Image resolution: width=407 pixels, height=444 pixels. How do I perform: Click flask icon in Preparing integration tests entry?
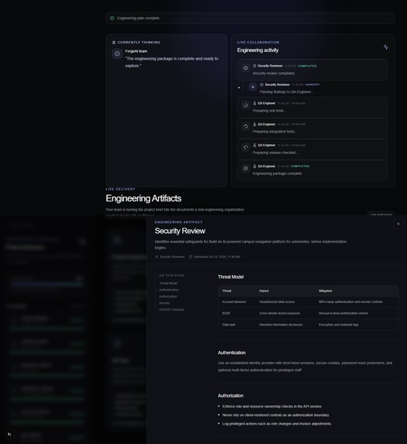point(254,124)
